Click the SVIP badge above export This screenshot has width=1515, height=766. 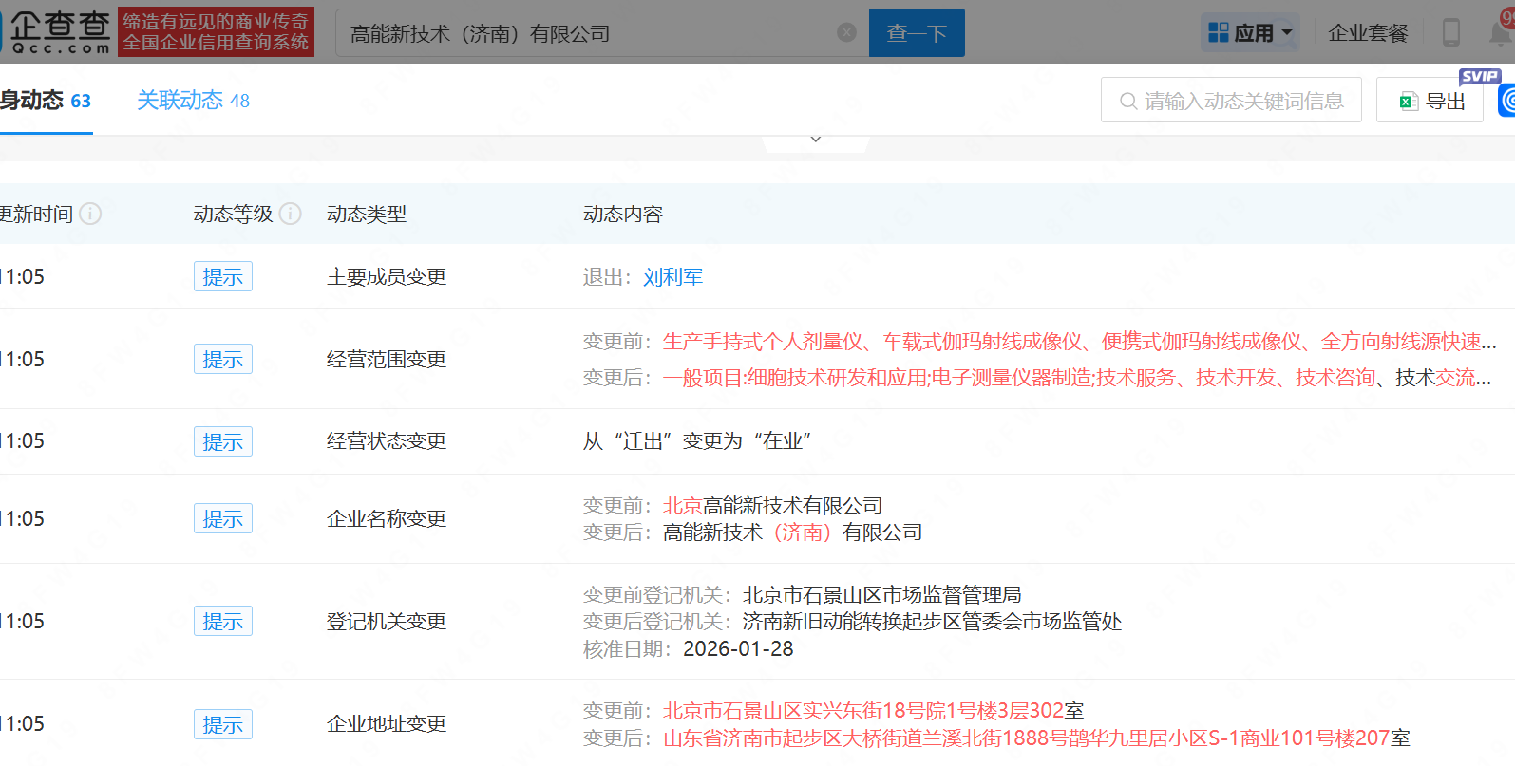pos(1479,76)
